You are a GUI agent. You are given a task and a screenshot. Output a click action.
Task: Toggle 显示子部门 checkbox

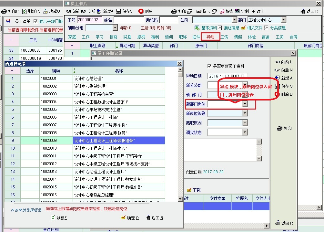pyautogui.click(x=35, y=21)
